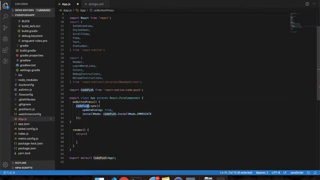Open the Run and Debug view

[x=5, y=39]
